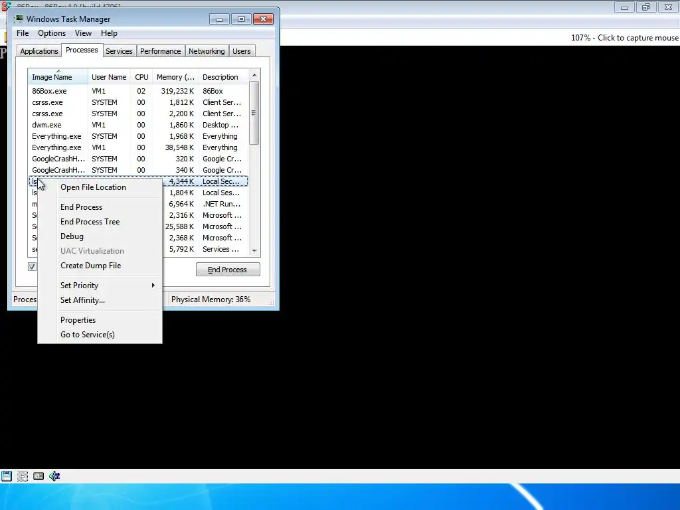Open Properties from the context menu
This screenshot has width=680, height=510.
point(78,320)
